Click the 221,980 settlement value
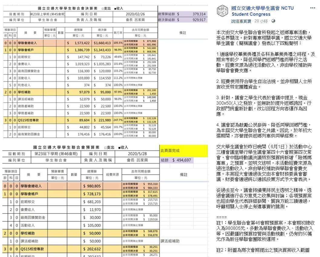This screenshot has height=257, width=320. 105,120
